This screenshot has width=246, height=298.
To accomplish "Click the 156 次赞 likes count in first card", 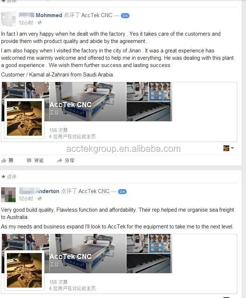I will click(59, 130).
